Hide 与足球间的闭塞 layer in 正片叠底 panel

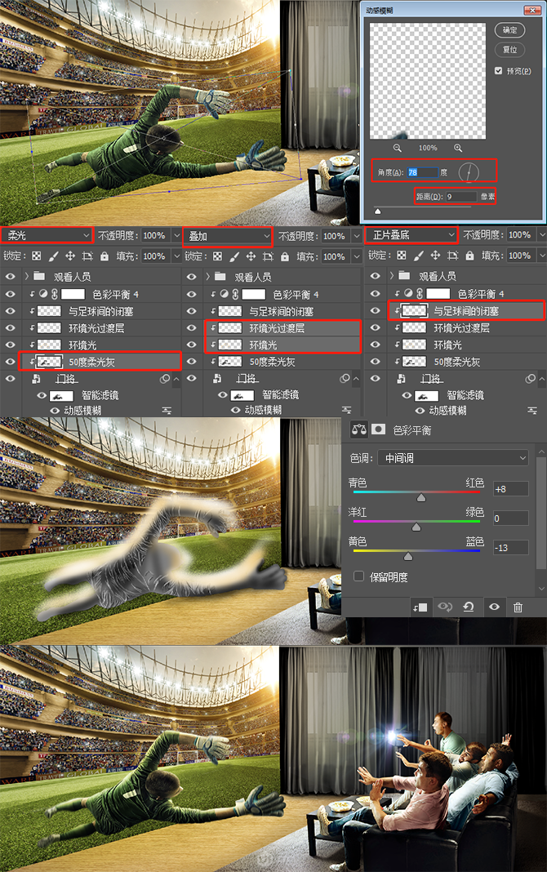point(376,311)
